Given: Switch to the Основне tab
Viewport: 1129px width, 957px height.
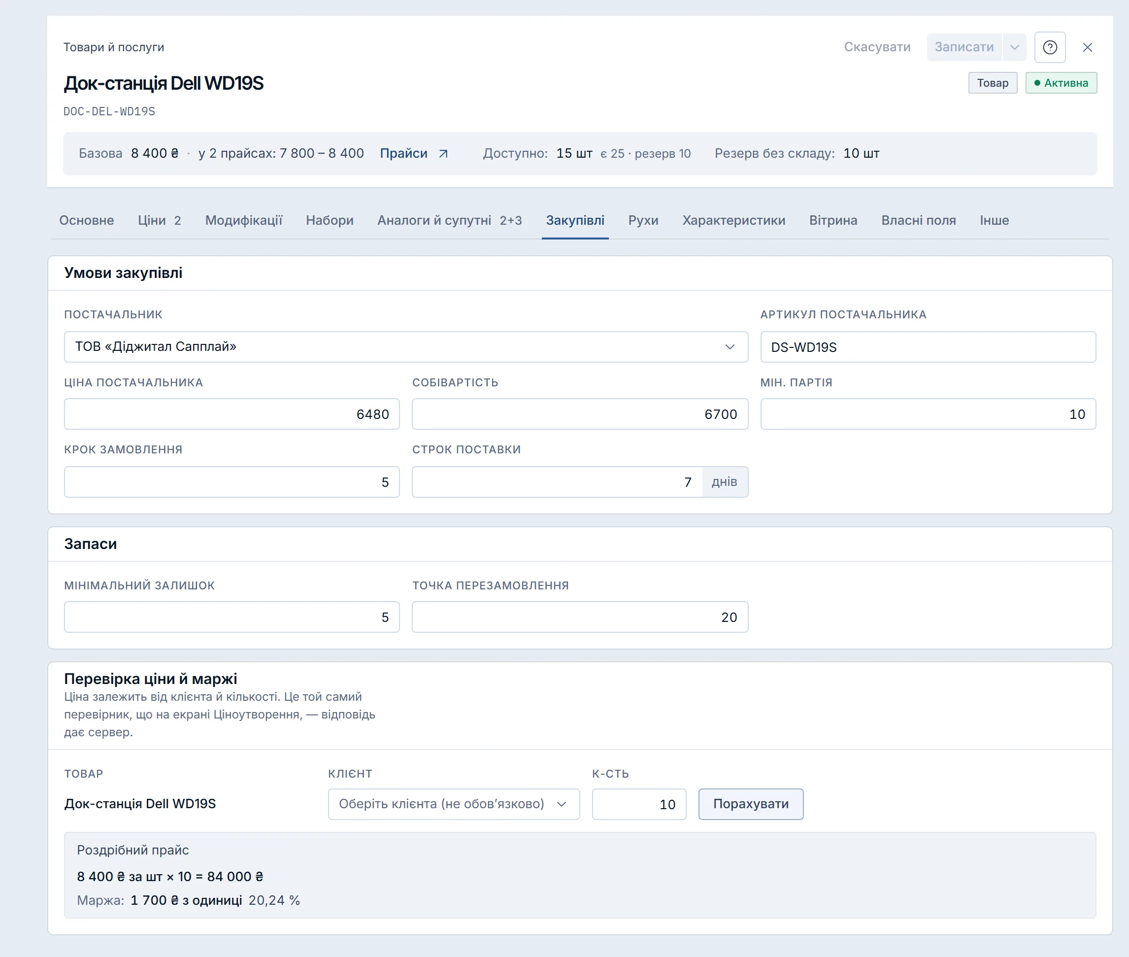Looking at the screenshot, I should tap(87, 220).
